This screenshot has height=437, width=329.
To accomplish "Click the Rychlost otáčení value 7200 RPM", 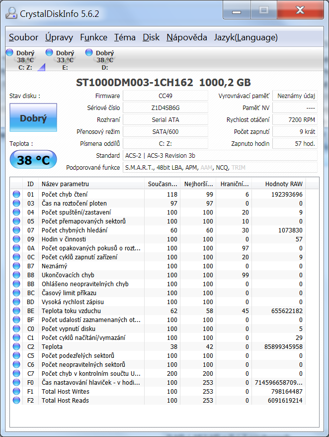I will pyautogui.click(x=295, y=120).
